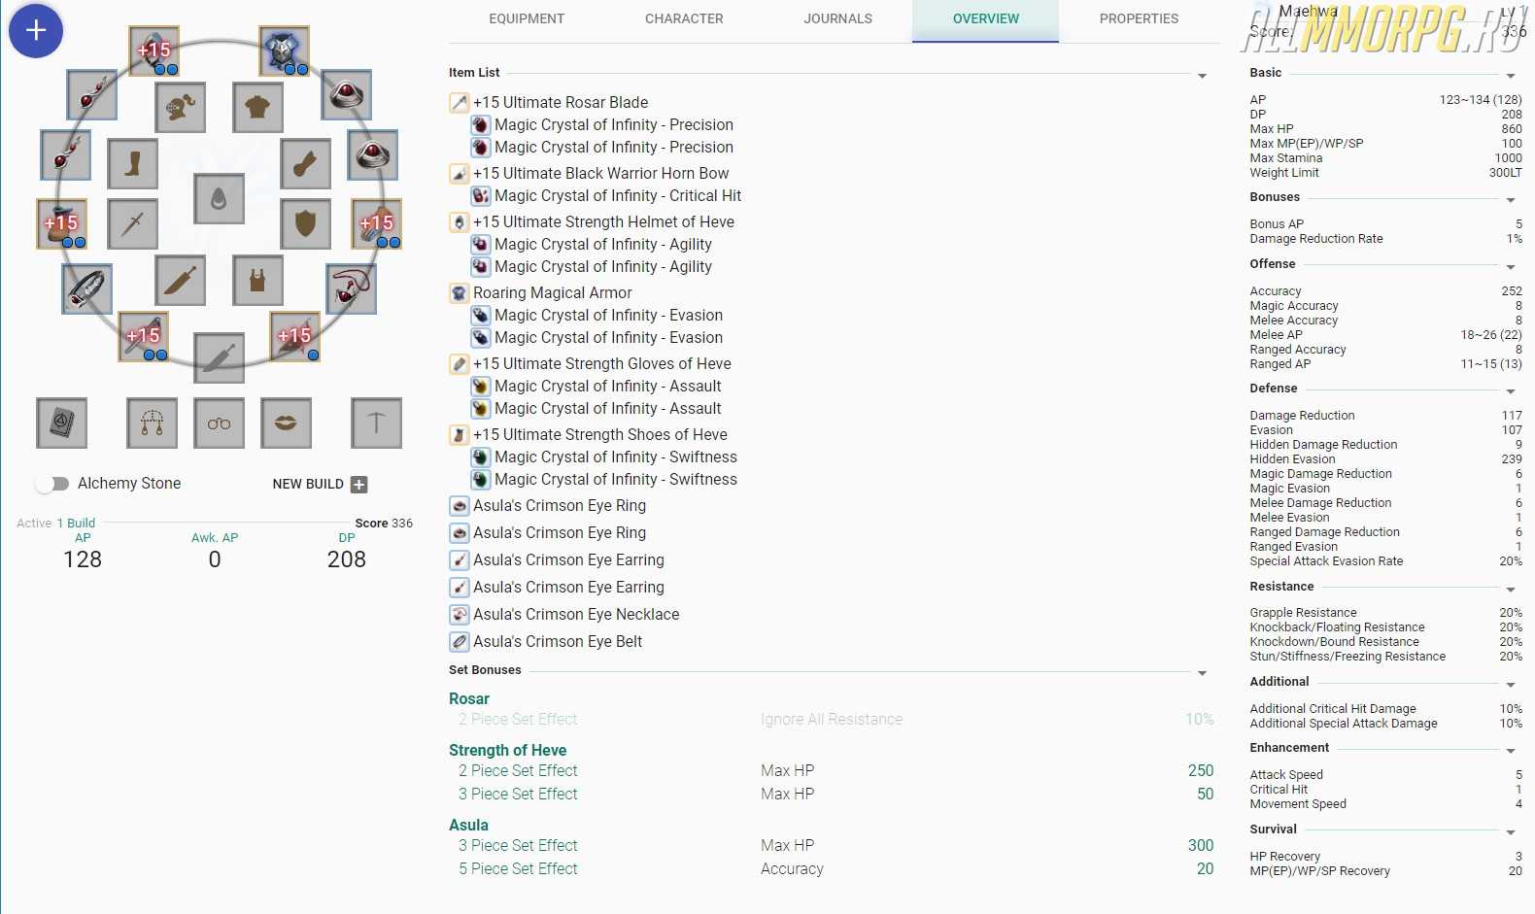Open the earrings cosmetic slot icon

coord(153,423)
